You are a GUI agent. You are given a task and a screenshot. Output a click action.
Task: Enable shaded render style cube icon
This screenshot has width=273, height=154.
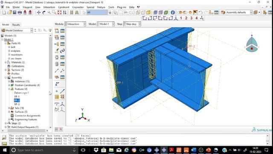(x=148, y=12)
